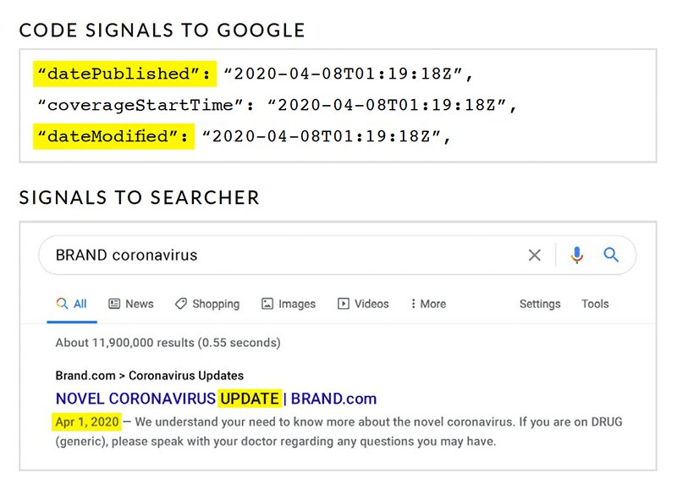Image resolution: width=677 pixels, height=490 pixels.
Task: Click the Brand.com > Coronavirus Updates breadcrumb
Action: coord(150,376)
